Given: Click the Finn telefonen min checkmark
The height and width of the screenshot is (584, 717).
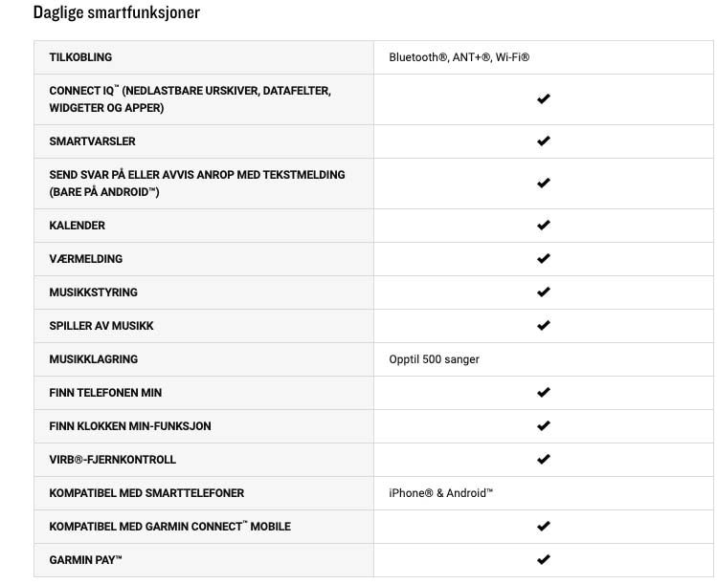Looking at the screenshot, I should pos(543,392).
